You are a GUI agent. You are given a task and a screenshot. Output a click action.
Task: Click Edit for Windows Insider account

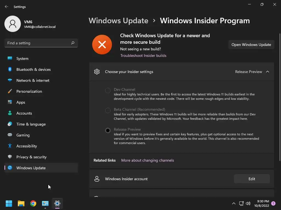(252, 179)
